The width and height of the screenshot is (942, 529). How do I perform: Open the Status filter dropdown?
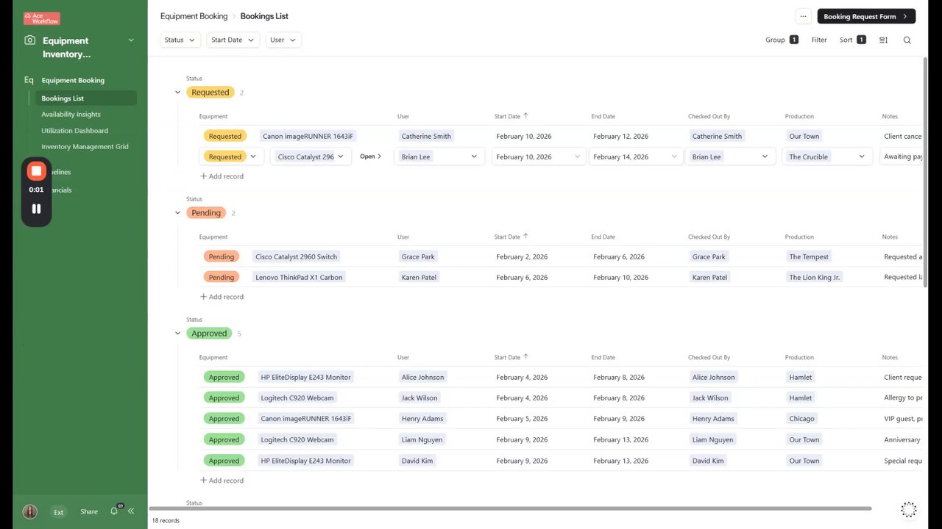(180, 40)
